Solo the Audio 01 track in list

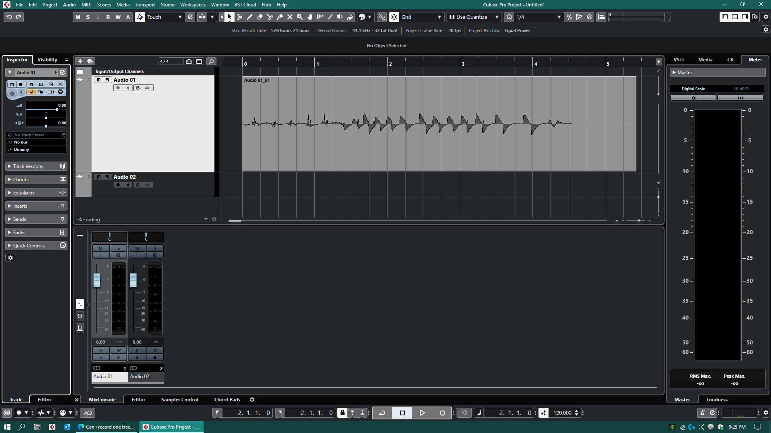pos(107,80)
